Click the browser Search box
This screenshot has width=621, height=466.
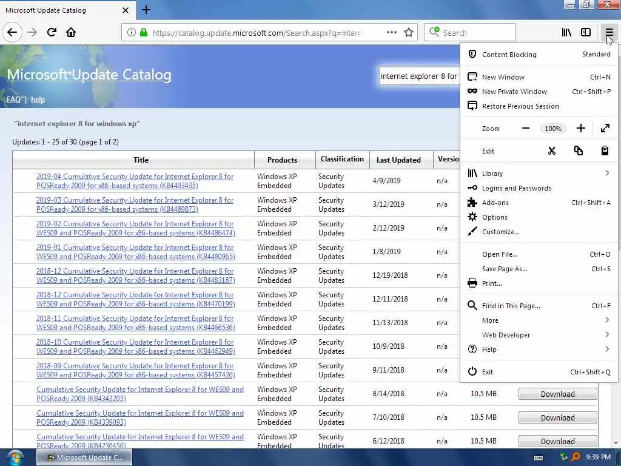pyautogui.click(x=470, y=33)
